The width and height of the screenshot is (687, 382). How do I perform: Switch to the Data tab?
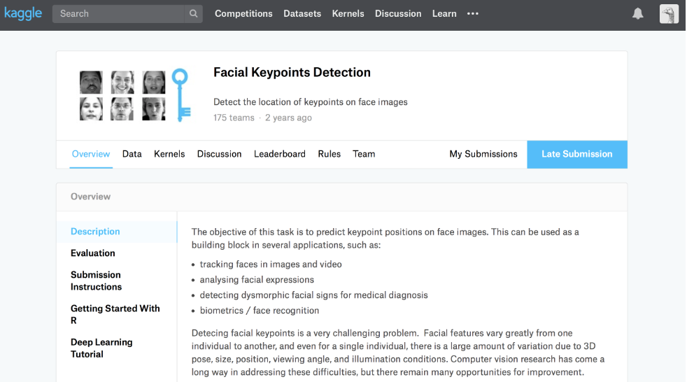tap(132, 154)
